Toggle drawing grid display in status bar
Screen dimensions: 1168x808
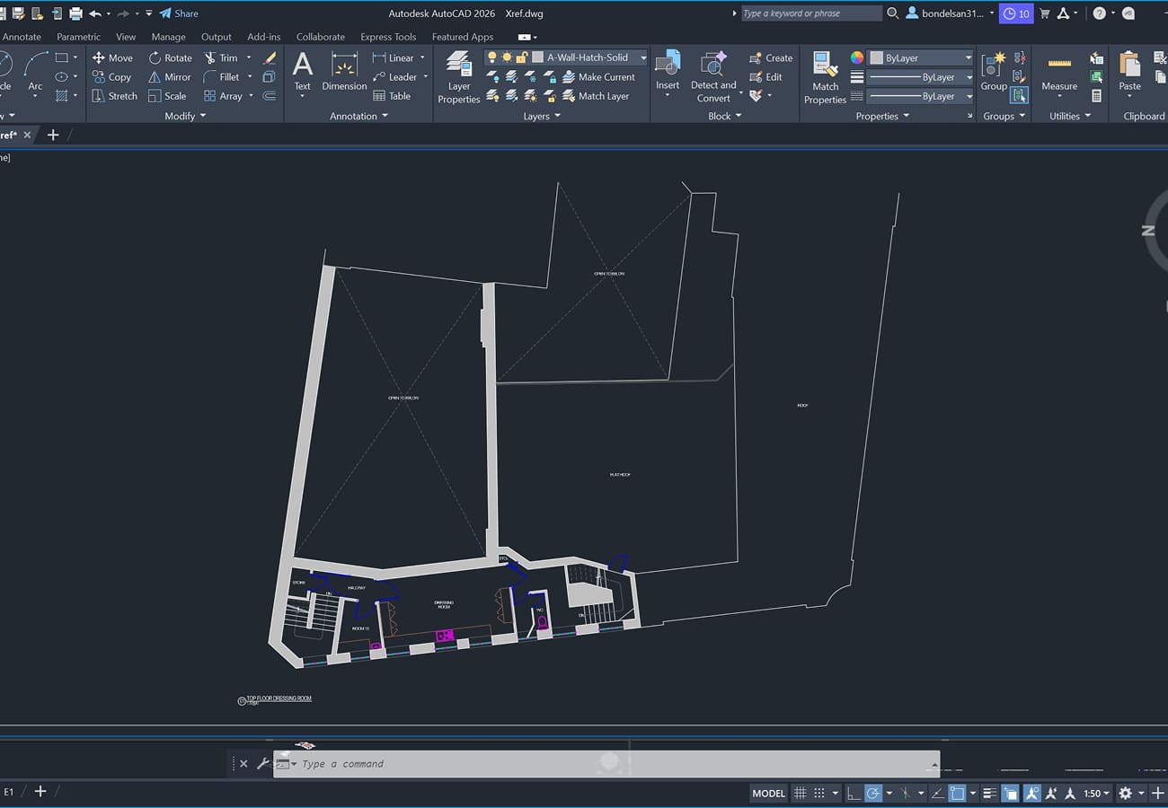(800, 794)
